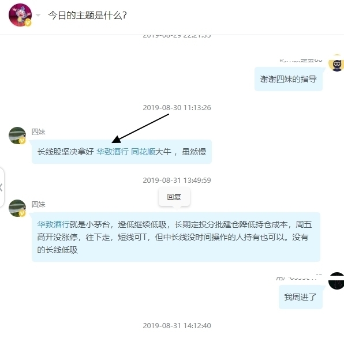Open the yellow glasses avatar at right
The image size is (344, 338).
tap(336, 63)
